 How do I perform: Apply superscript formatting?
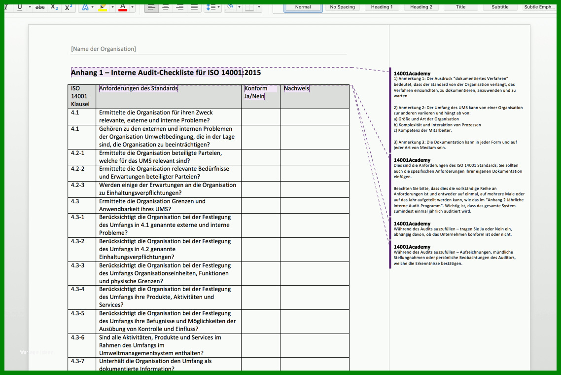(69, 7)
